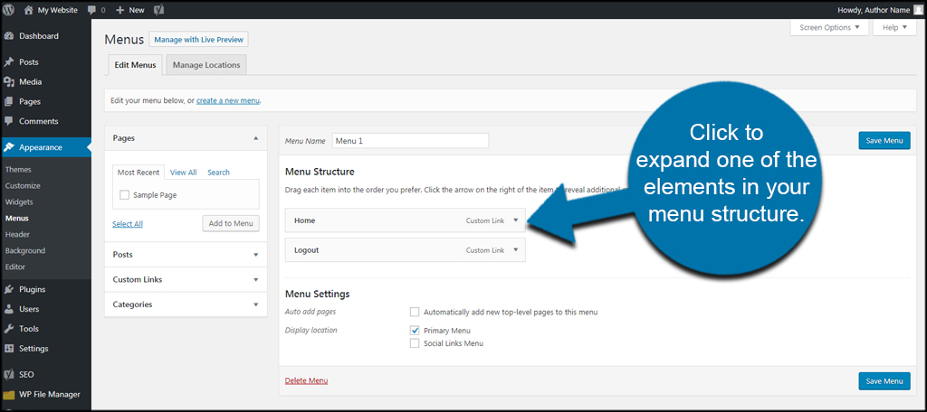This screenshot has width=927, height=412.
Task: Open the Screen Options dropdown
Action: click(x=829, y=27)
